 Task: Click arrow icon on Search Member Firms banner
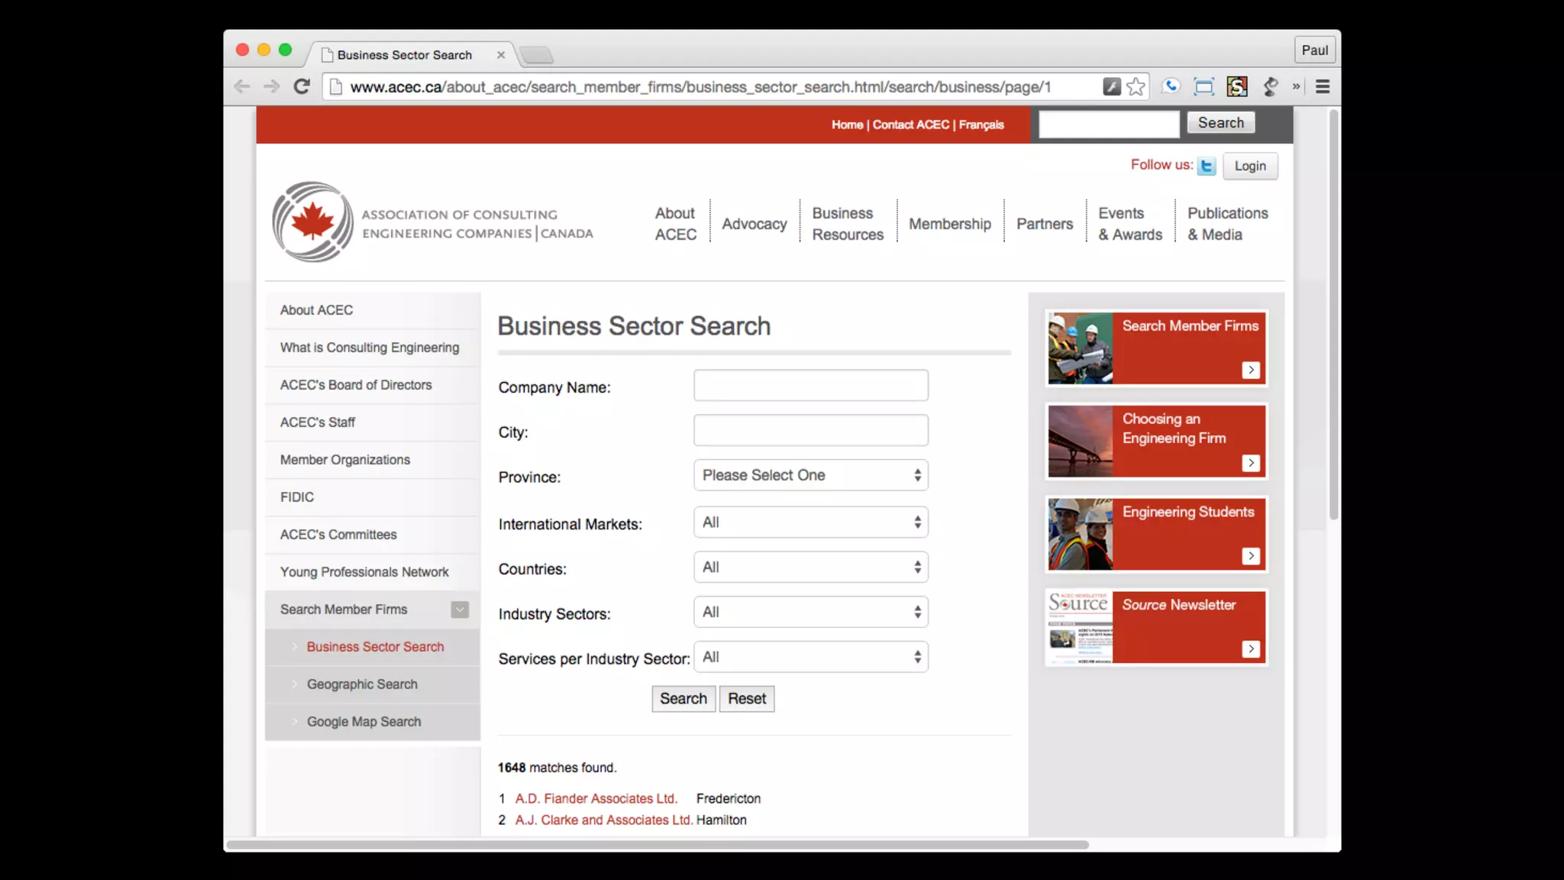tap(1250, 370)
